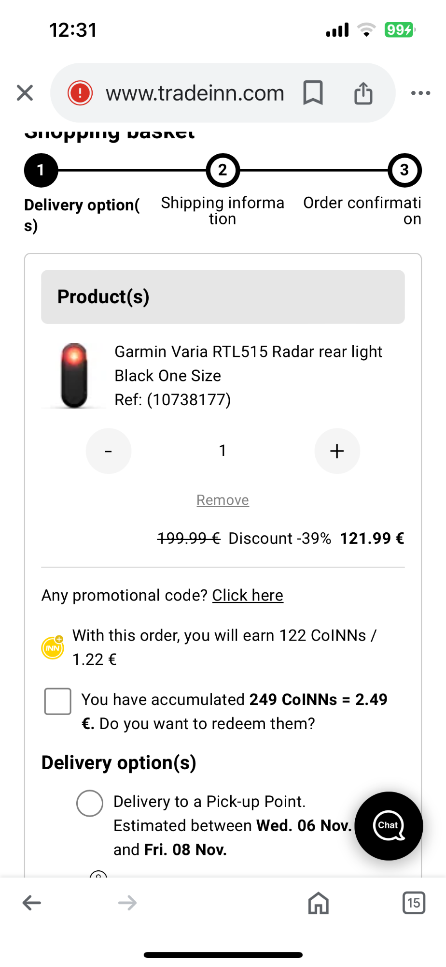
Task: Tap the browser forward arrow
Action: 127,903
